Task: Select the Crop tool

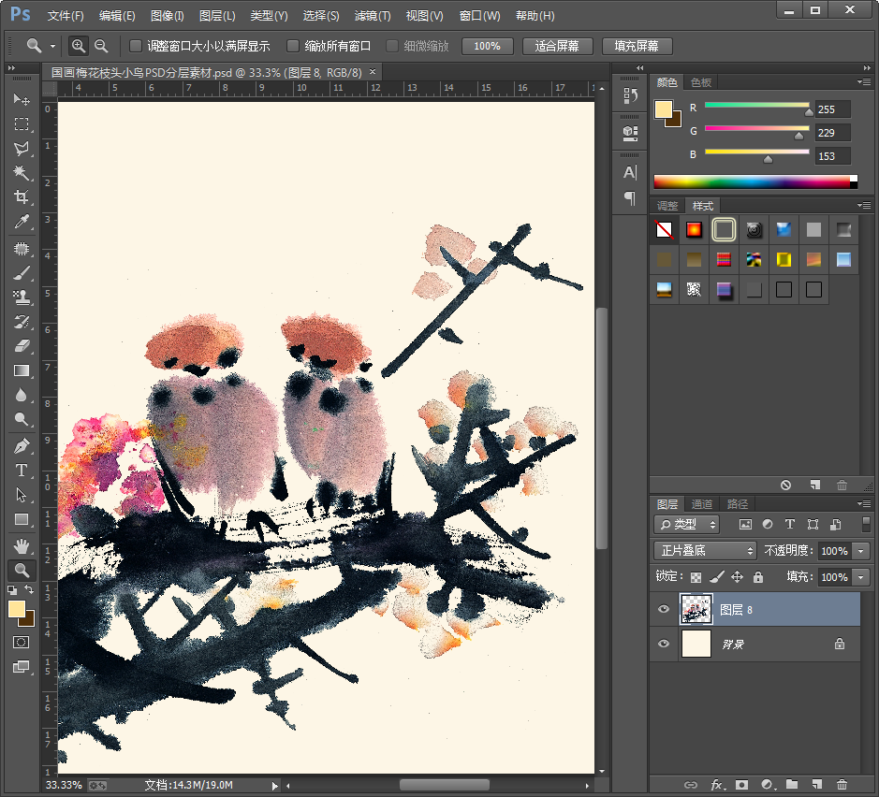Action: [21, 197]
